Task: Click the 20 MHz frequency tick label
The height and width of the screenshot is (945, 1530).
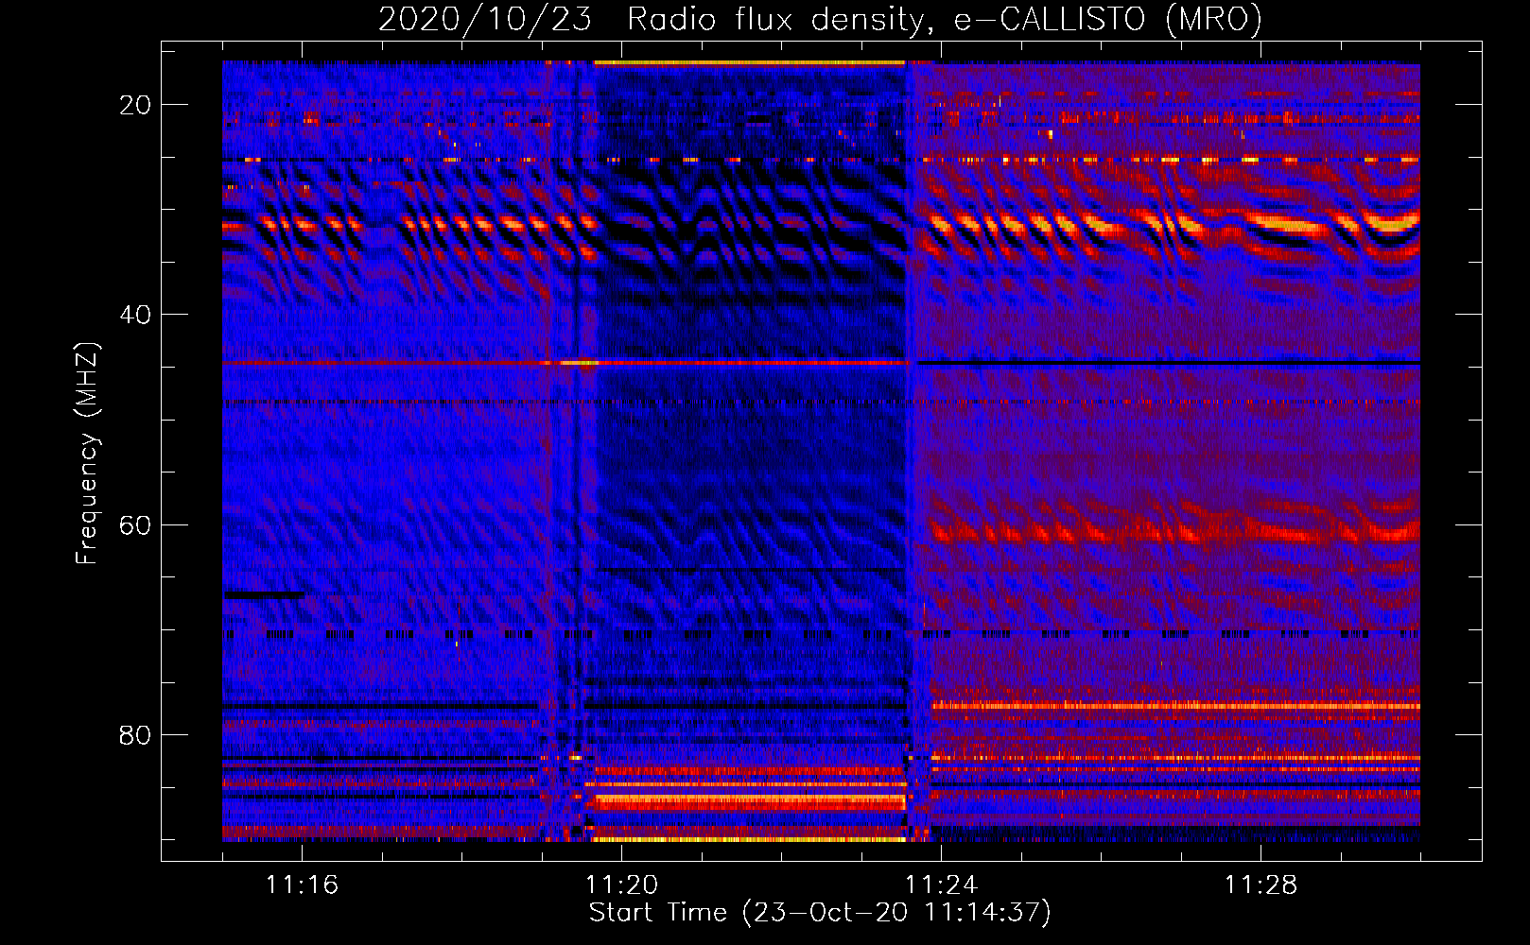Action: pos(135,105)
